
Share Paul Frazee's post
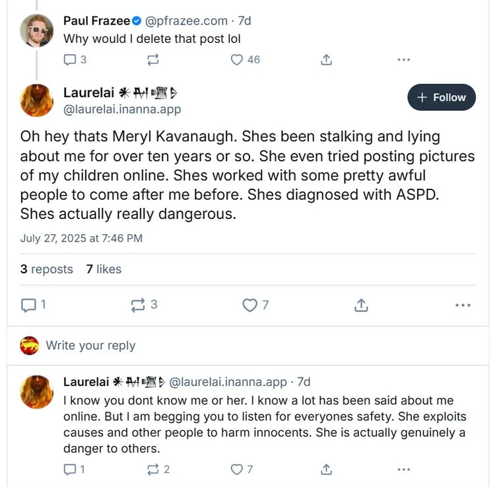tap(325, 59)
